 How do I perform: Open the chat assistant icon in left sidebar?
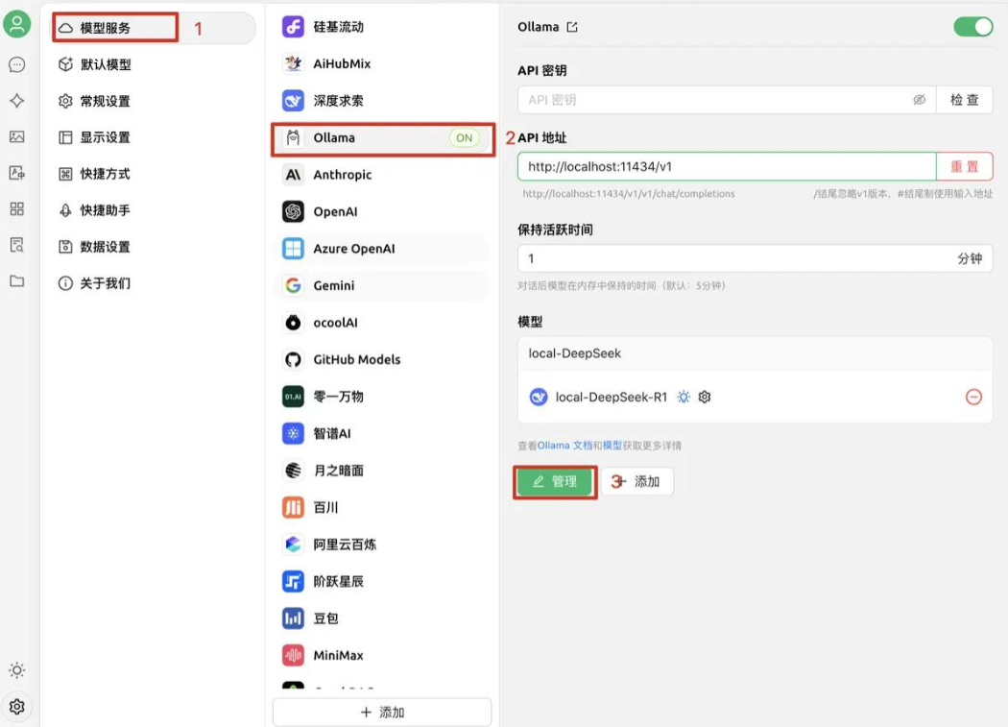click(x=16, y=64)
